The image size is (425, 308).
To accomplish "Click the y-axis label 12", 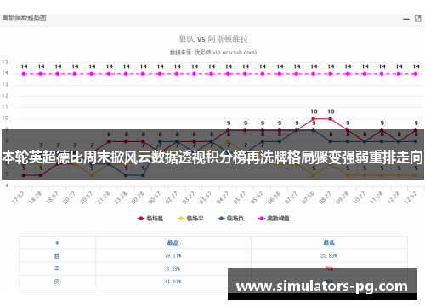I will (5, 95).
